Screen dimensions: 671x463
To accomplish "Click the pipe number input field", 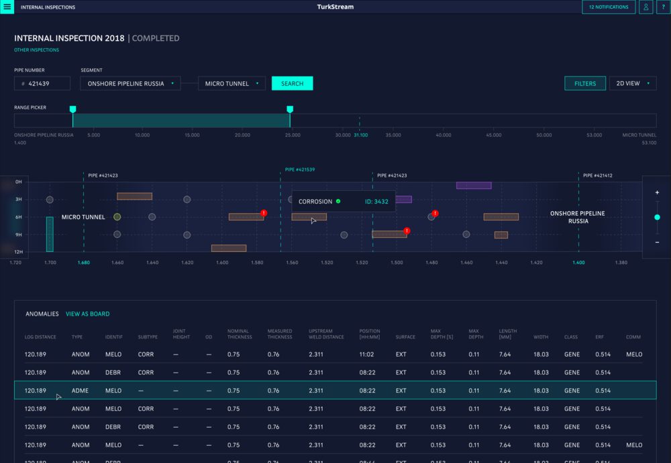I will tap(42, 84).
